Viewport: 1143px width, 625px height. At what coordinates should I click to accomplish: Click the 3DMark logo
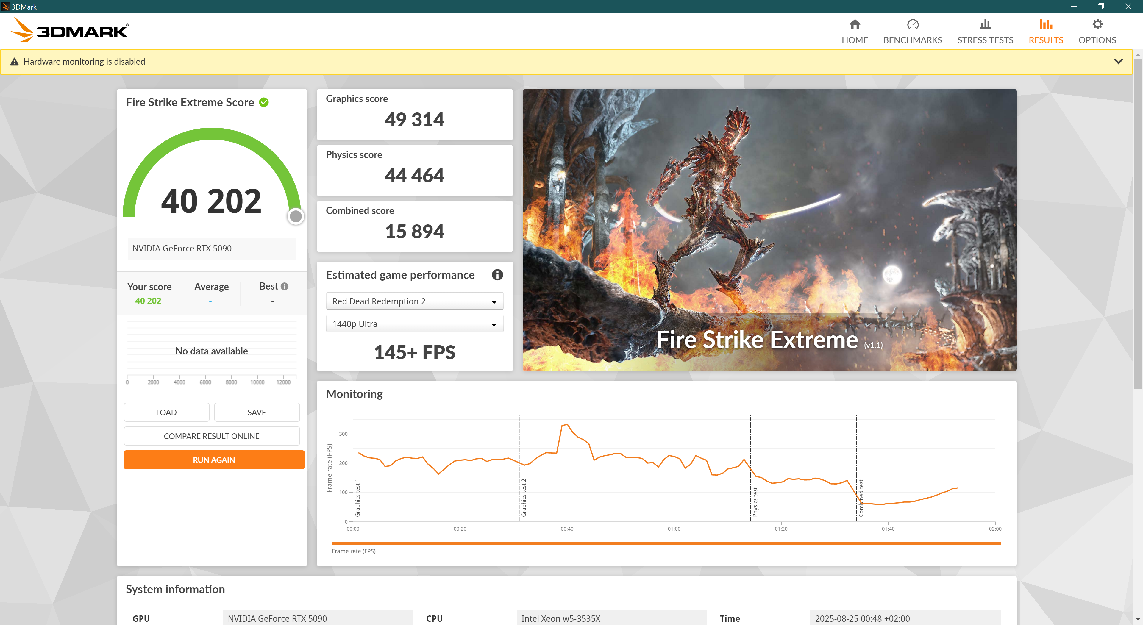69,30
